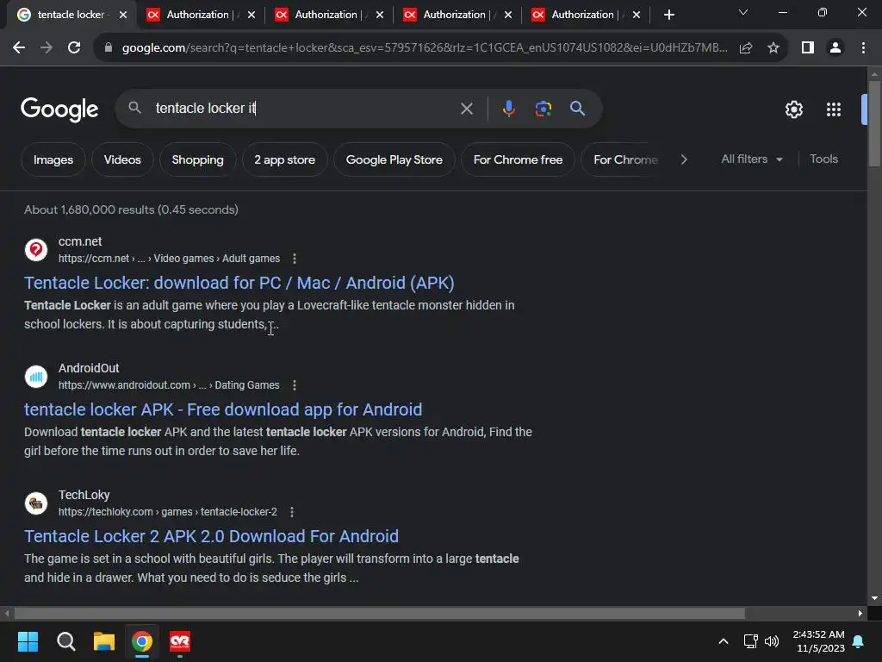
Task: Open the Windows Start menu
Action: (x=28, y=641)
